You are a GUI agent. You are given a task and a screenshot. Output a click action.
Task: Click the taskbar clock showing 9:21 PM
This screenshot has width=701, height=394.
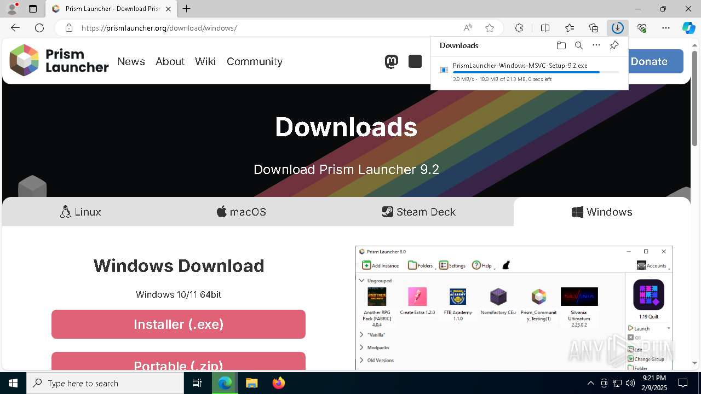pos(654,383)
